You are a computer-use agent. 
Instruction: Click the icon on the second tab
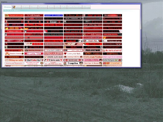14,7
